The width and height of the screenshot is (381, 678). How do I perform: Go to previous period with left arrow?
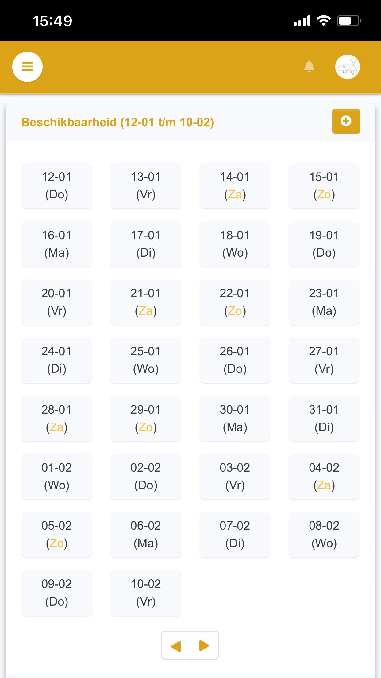click(175, 645)
